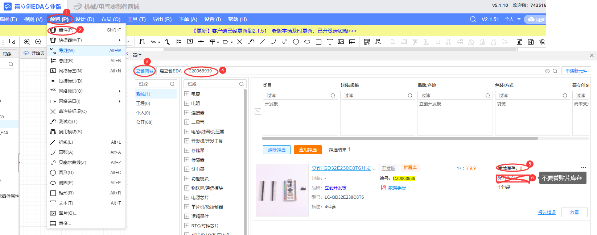Image resolution: width=597 pixels, height=235 pixels.
Task: Open the PDF datasheet icon
Action: click(x=383, y=188)
